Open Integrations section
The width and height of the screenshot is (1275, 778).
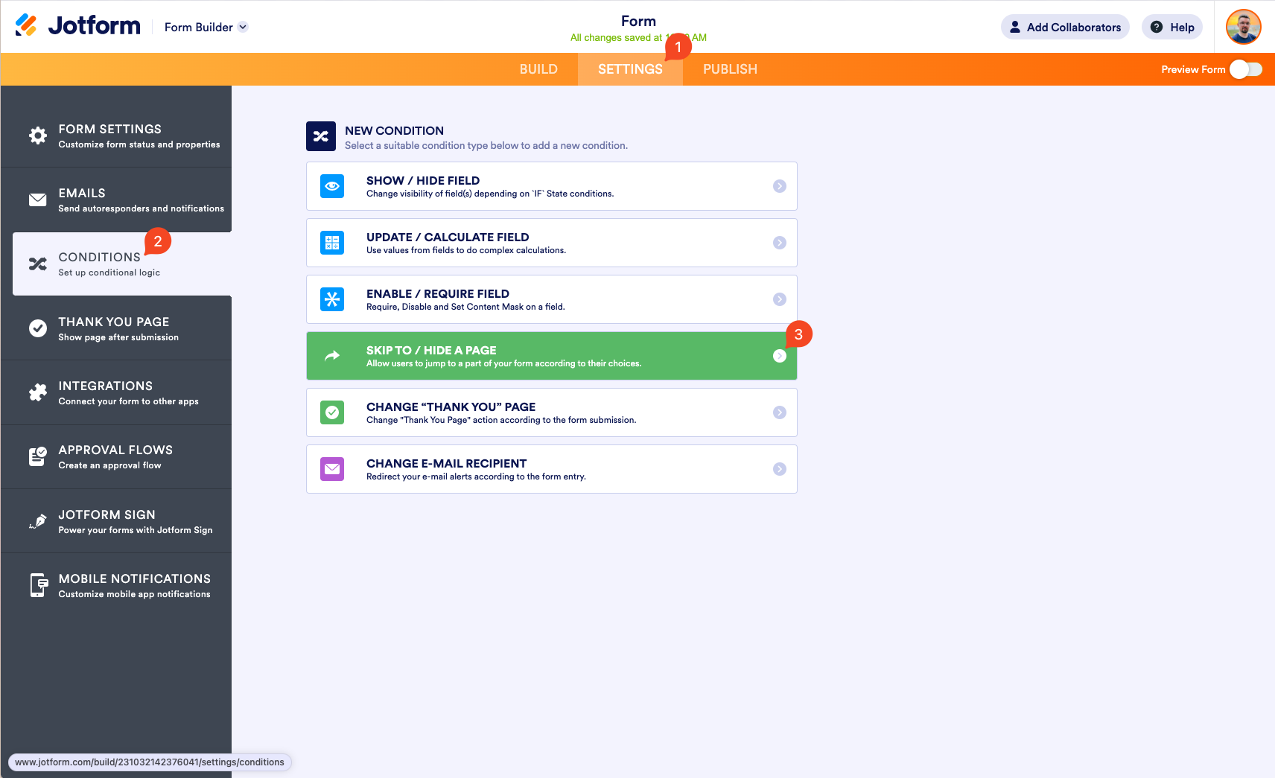tap(116, 392)
